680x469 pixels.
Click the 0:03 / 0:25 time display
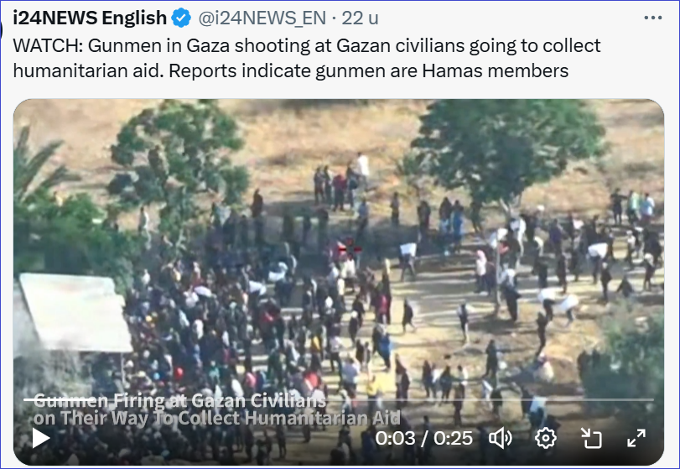click(x=423, y=438)
